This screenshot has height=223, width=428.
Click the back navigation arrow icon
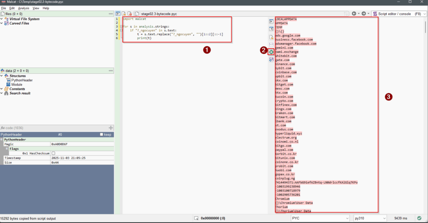click(354, 14)
